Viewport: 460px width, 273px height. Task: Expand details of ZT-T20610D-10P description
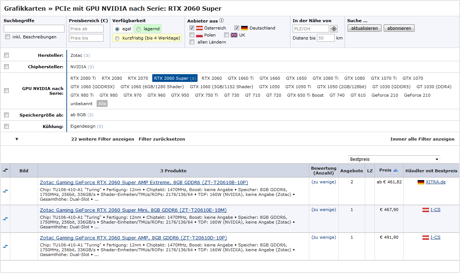coord(97,255)
